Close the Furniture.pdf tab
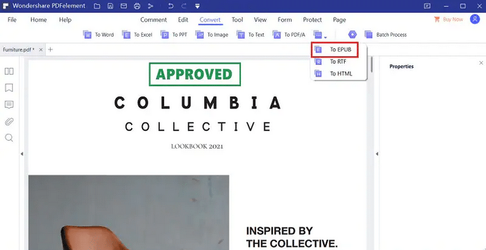The width and height of the screenshot is (486, 250). (41, 49)
